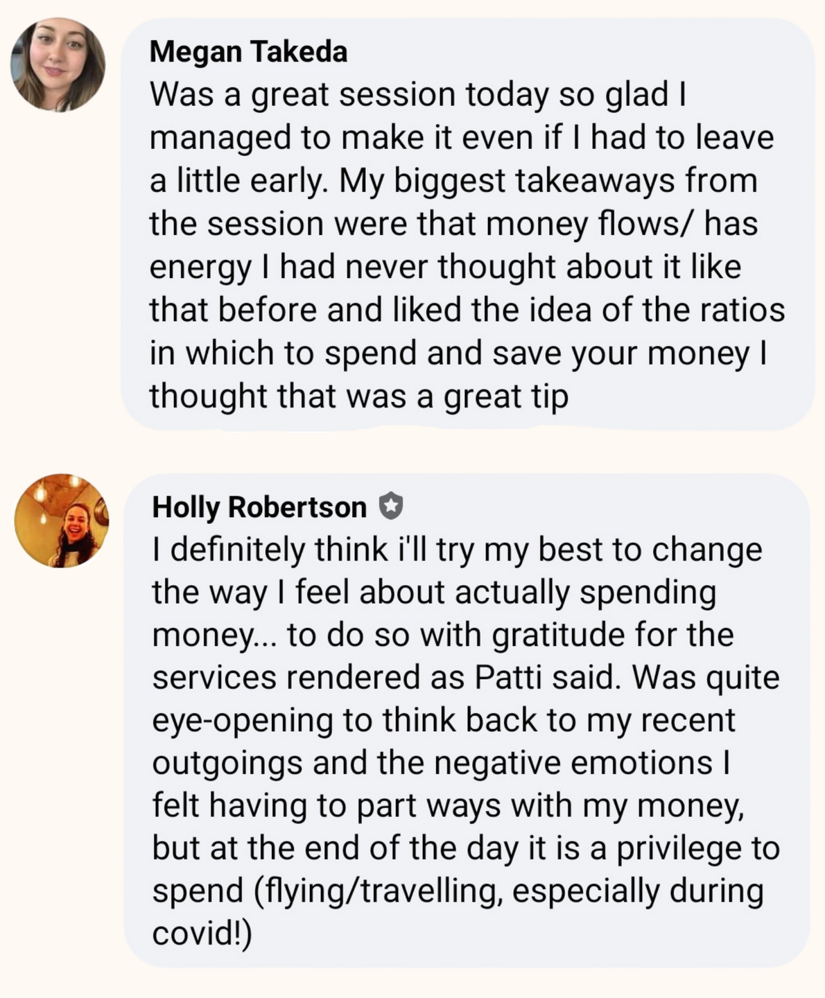This screenshot has height=998, width=825.
Task: Click the word 'covid!)' ending Holly's comment
Action: pyautogui.click(x=202, y=934)
